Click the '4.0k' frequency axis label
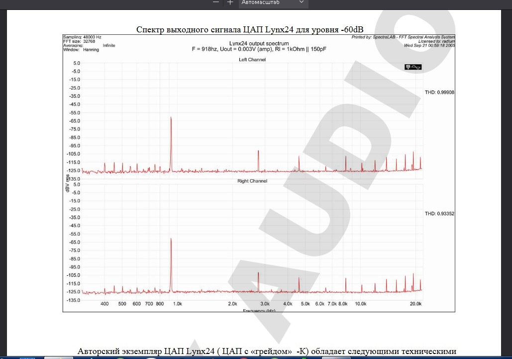Viewport: 512px width, 359px height. click(288, 304)
